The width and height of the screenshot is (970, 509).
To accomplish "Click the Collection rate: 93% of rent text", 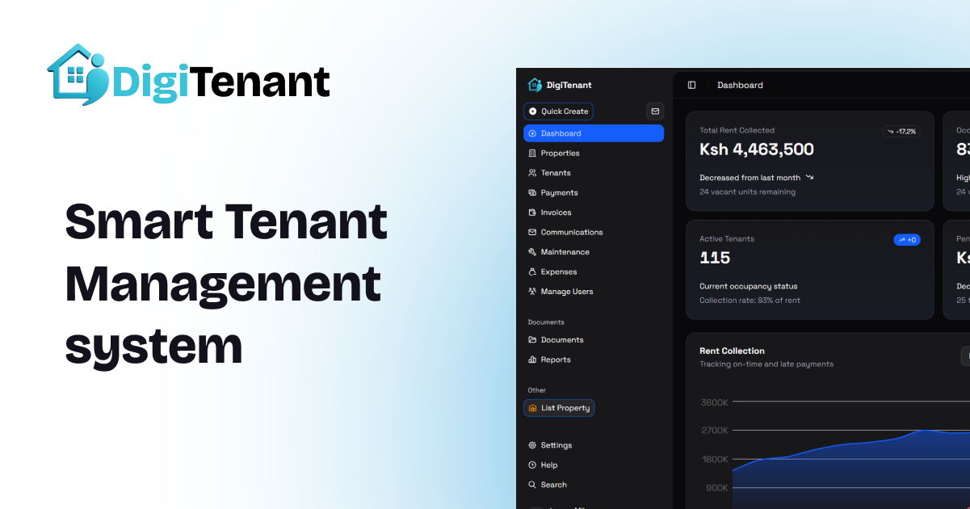I will 750,301.
